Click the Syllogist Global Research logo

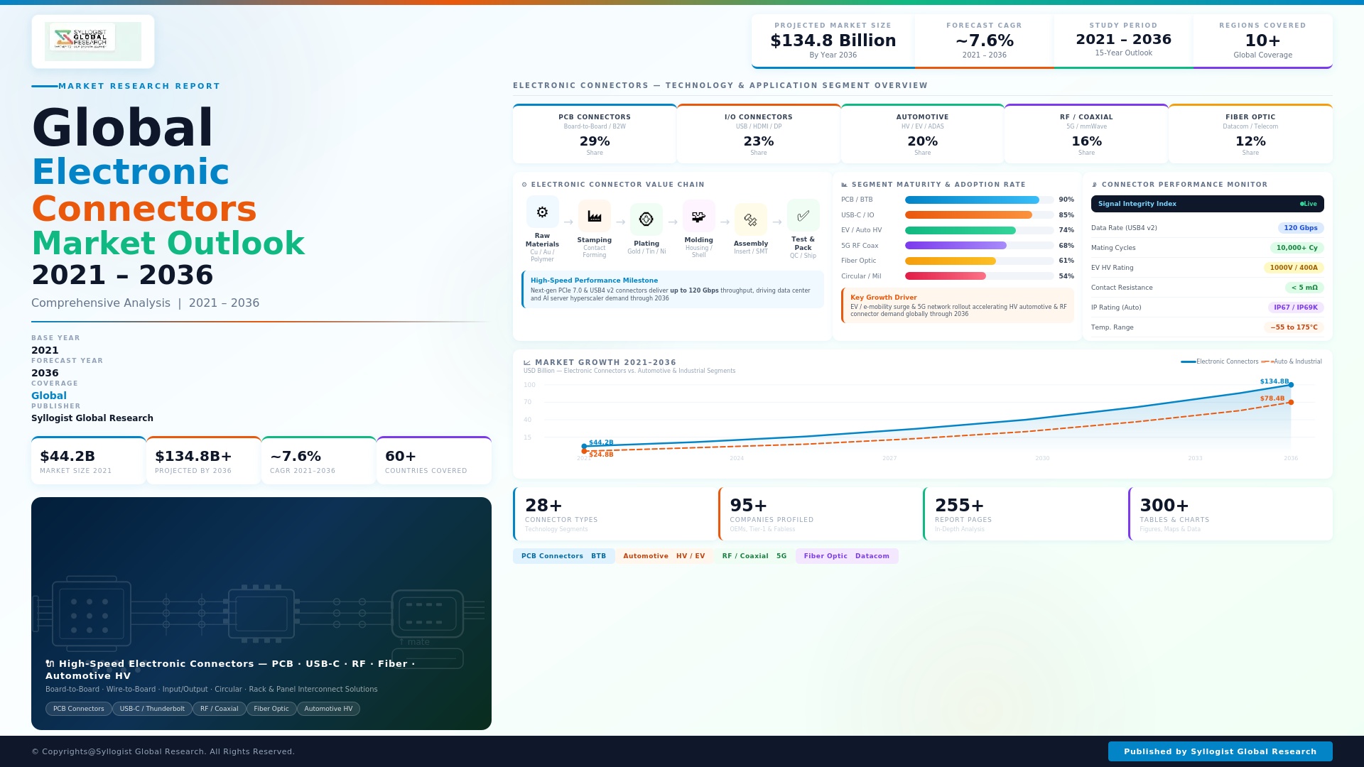pos(93,41)
